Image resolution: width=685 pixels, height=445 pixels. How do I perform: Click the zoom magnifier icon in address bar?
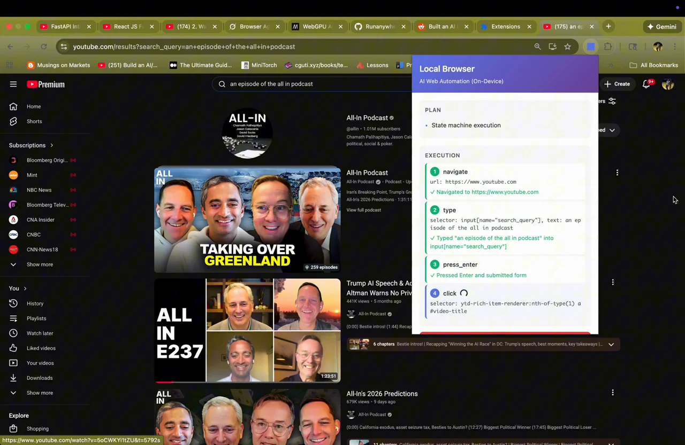point(537,46)
